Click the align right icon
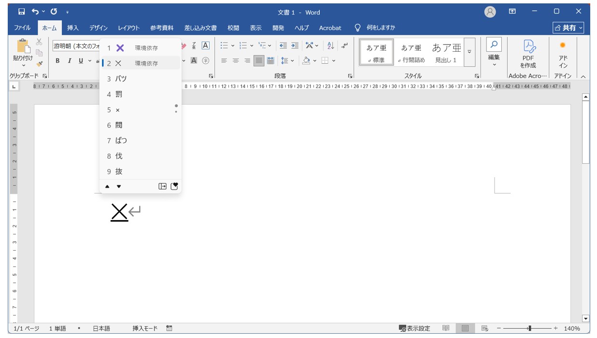597x338 pixels. tap(247, 60)
